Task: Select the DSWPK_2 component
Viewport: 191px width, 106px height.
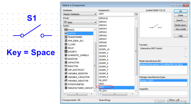Action: pyautogui.click(x=104, y=53)
